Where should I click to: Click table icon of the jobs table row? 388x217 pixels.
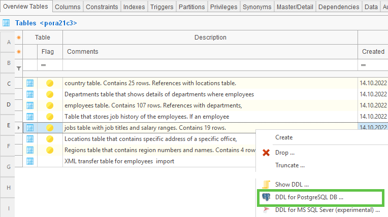click(30, 128)
